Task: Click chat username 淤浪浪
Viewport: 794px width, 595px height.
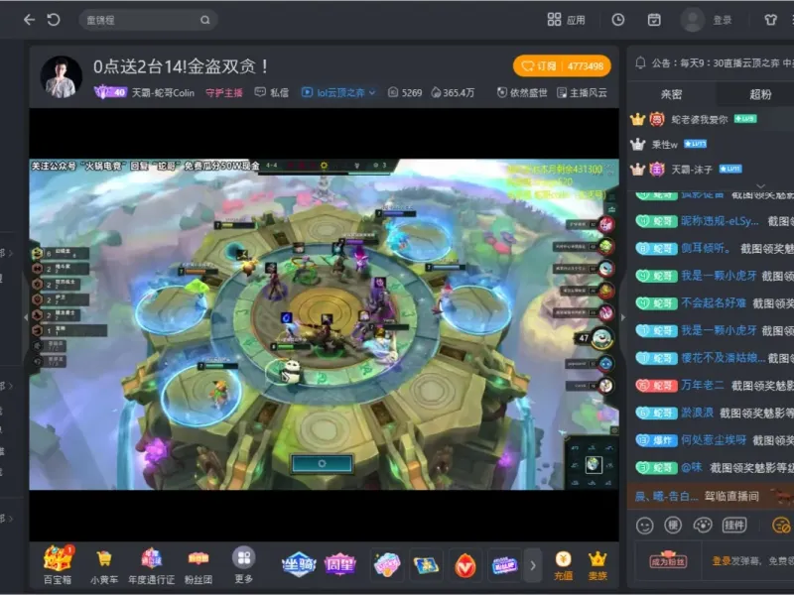Action: (697, 413)
